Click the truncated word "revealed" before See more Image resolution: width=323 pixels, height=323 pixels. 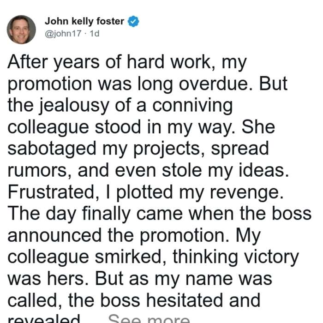coord(44,318)
